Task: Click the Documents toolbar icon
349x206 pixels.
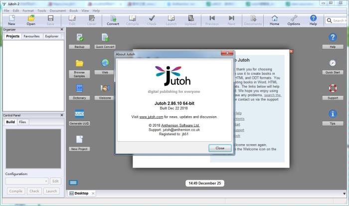Action: [253, 20]
